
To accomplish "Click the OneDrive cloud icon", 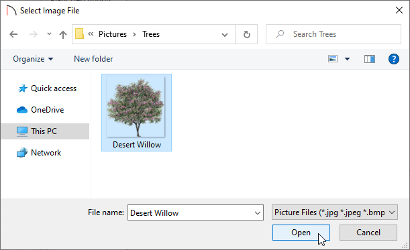I will (x=22, y=110).
